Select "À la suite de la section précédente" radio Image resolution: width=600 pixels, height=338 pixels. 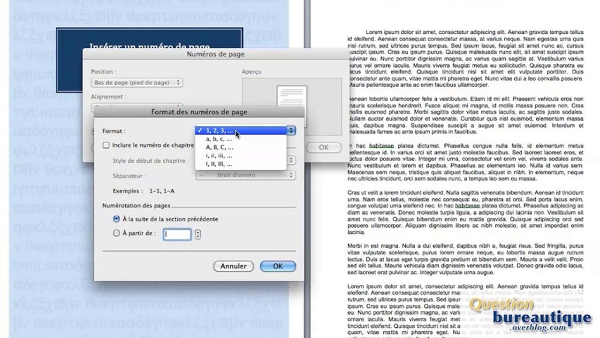tap(116, 219)
